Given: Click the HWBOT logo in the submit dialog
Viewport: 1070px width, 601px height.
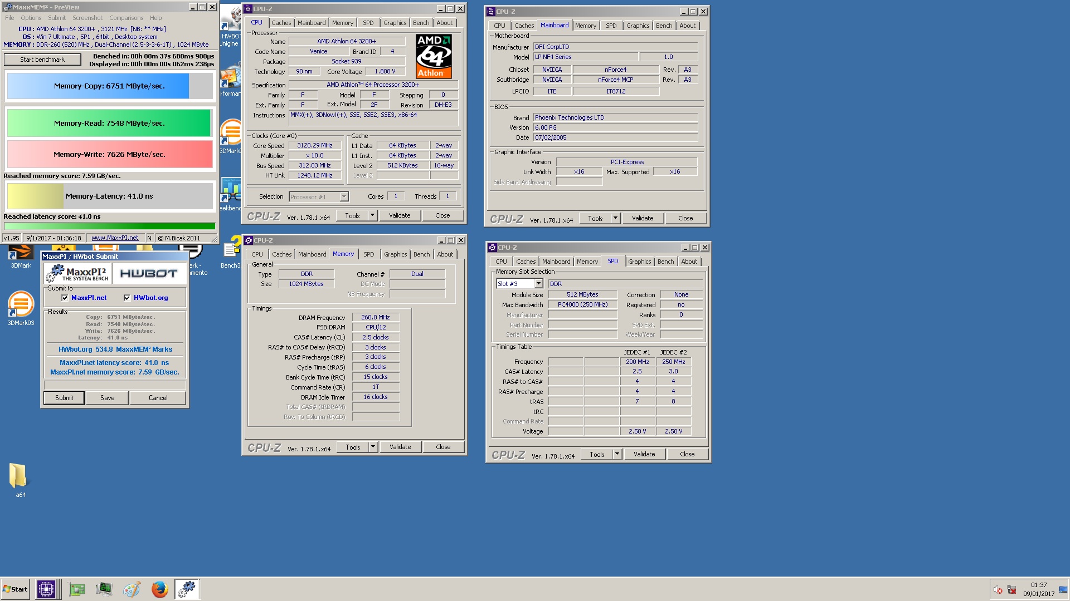Looking at the screenshot, I should tap(148, 273).
